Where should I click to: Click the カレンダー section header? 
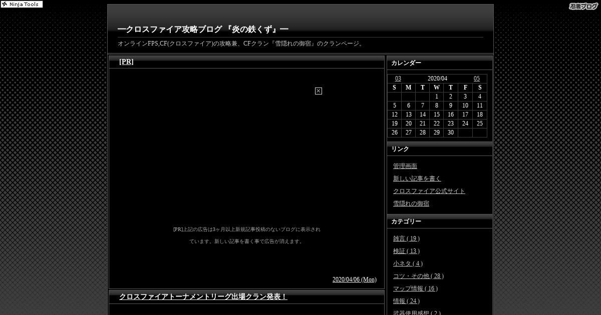(406, 63)
